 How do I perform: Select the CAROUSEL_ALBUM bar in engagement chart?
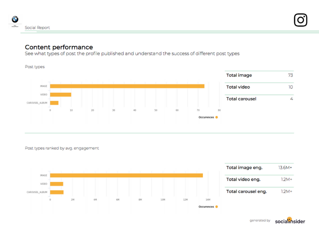pos(57,192)
